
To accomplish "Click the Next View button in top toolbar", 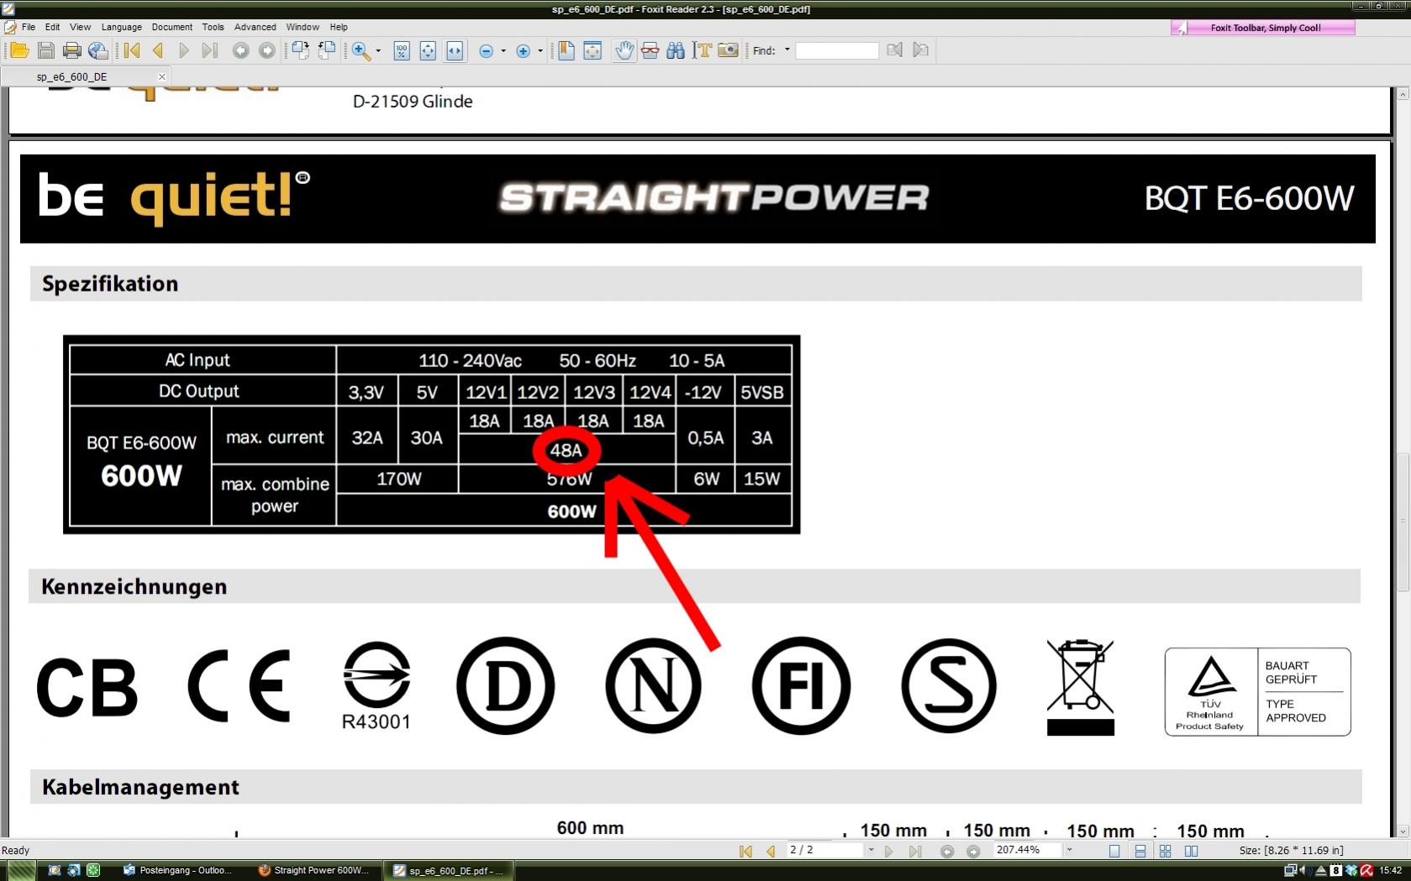I will [267, 51].
